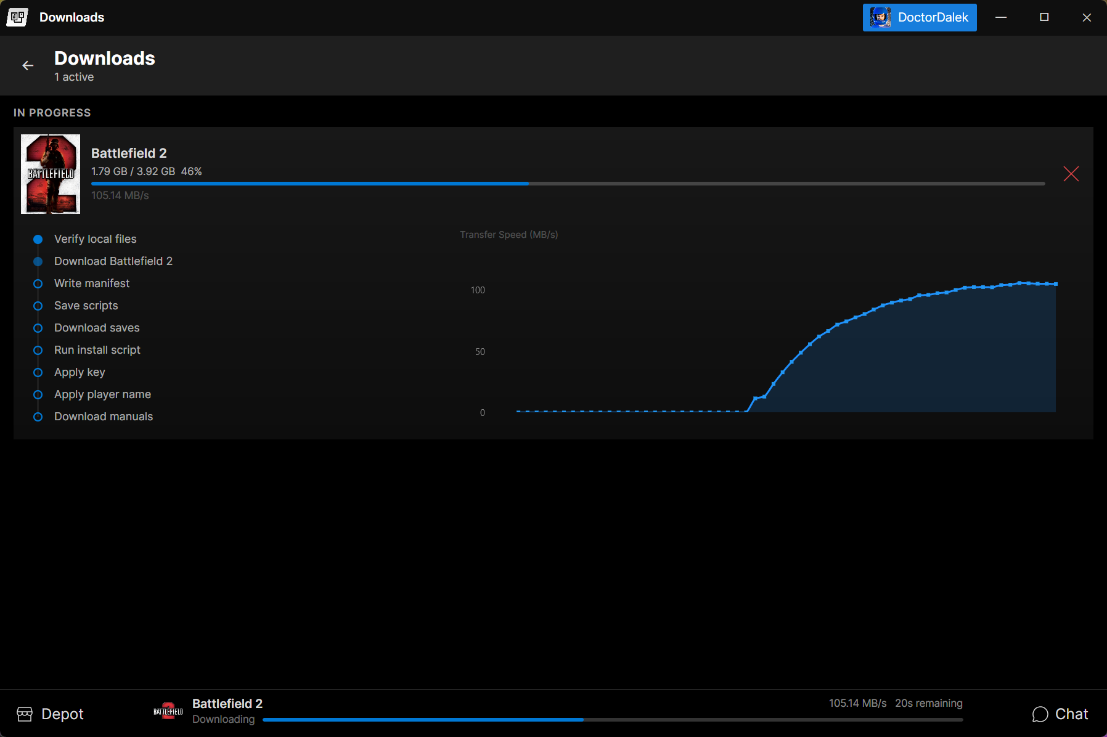Click the Battlefield 2 title in download card
This screenshot has height=737, width=1107.
pyautogui.click(x=129, y=153)
